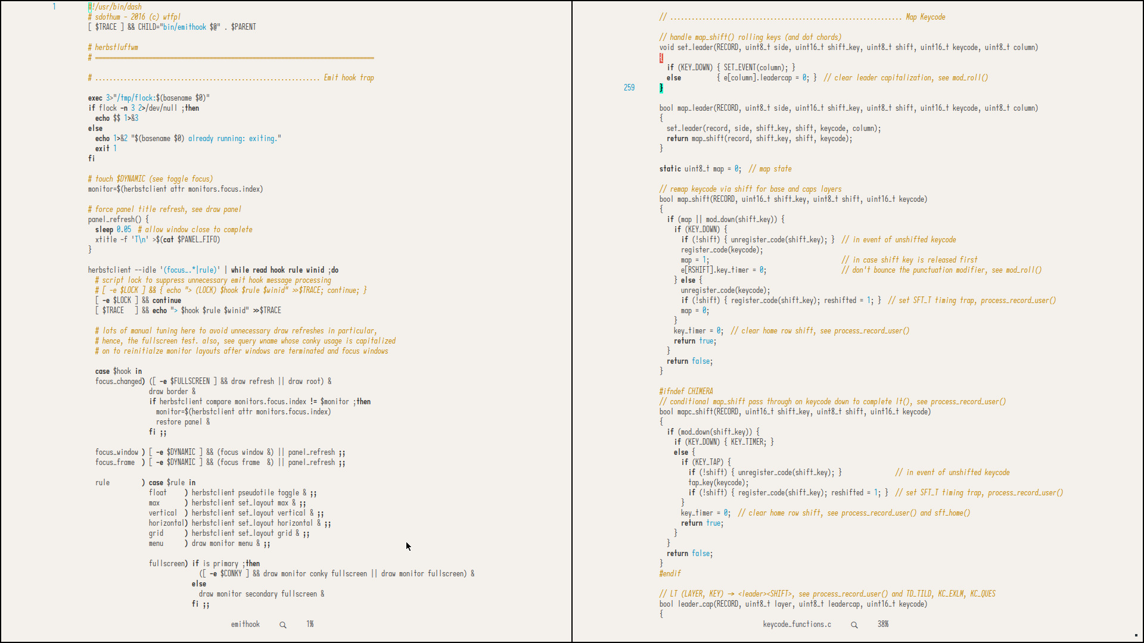Click the 'float ) herbstclient pseudotile toggle' line
Viewport: 1144px width, 643px height.
pos(233,492)
